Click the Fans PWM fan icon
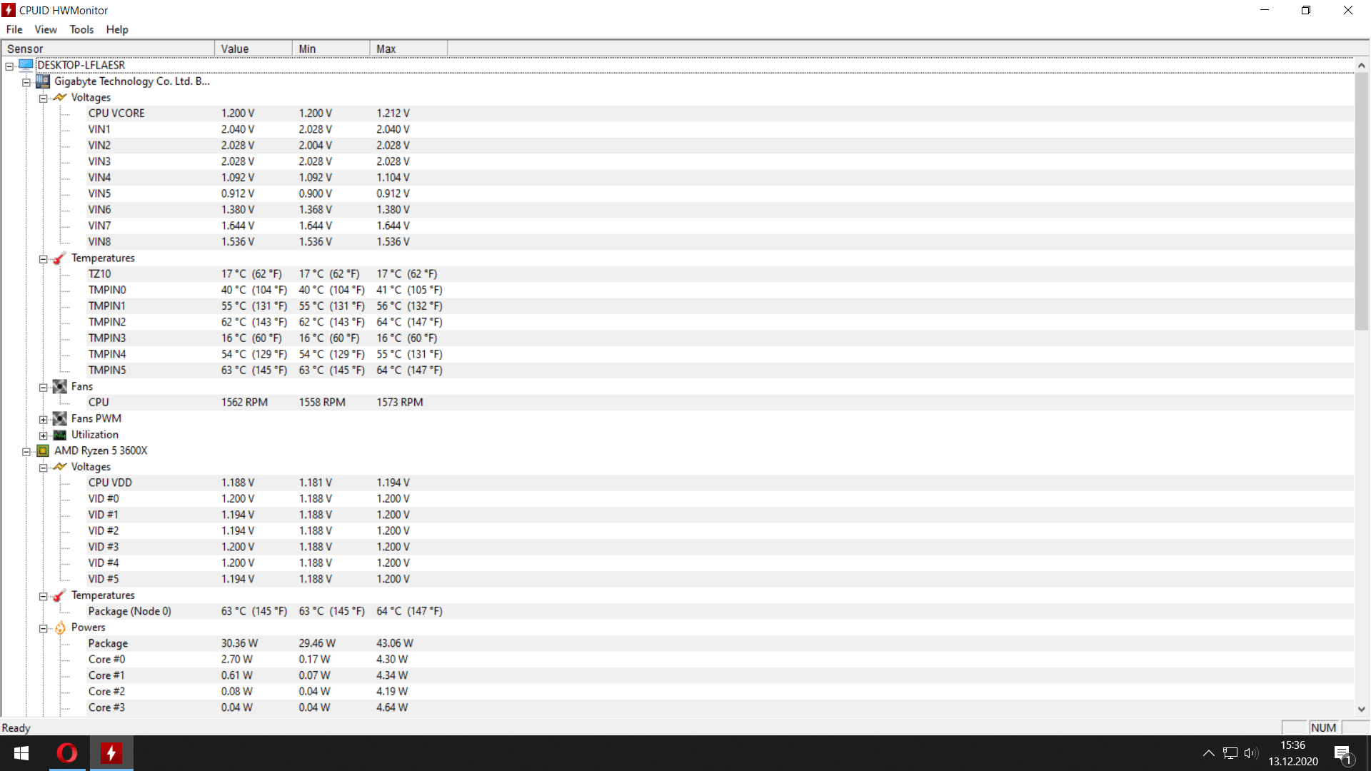This screenshot has width=1371, height=771. coord(60,418)
